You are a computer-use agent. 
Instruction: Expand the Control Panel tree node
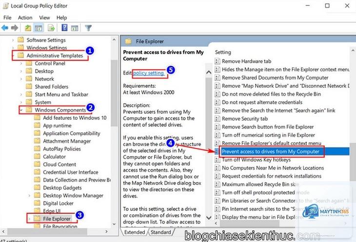[x=21, y=64]
